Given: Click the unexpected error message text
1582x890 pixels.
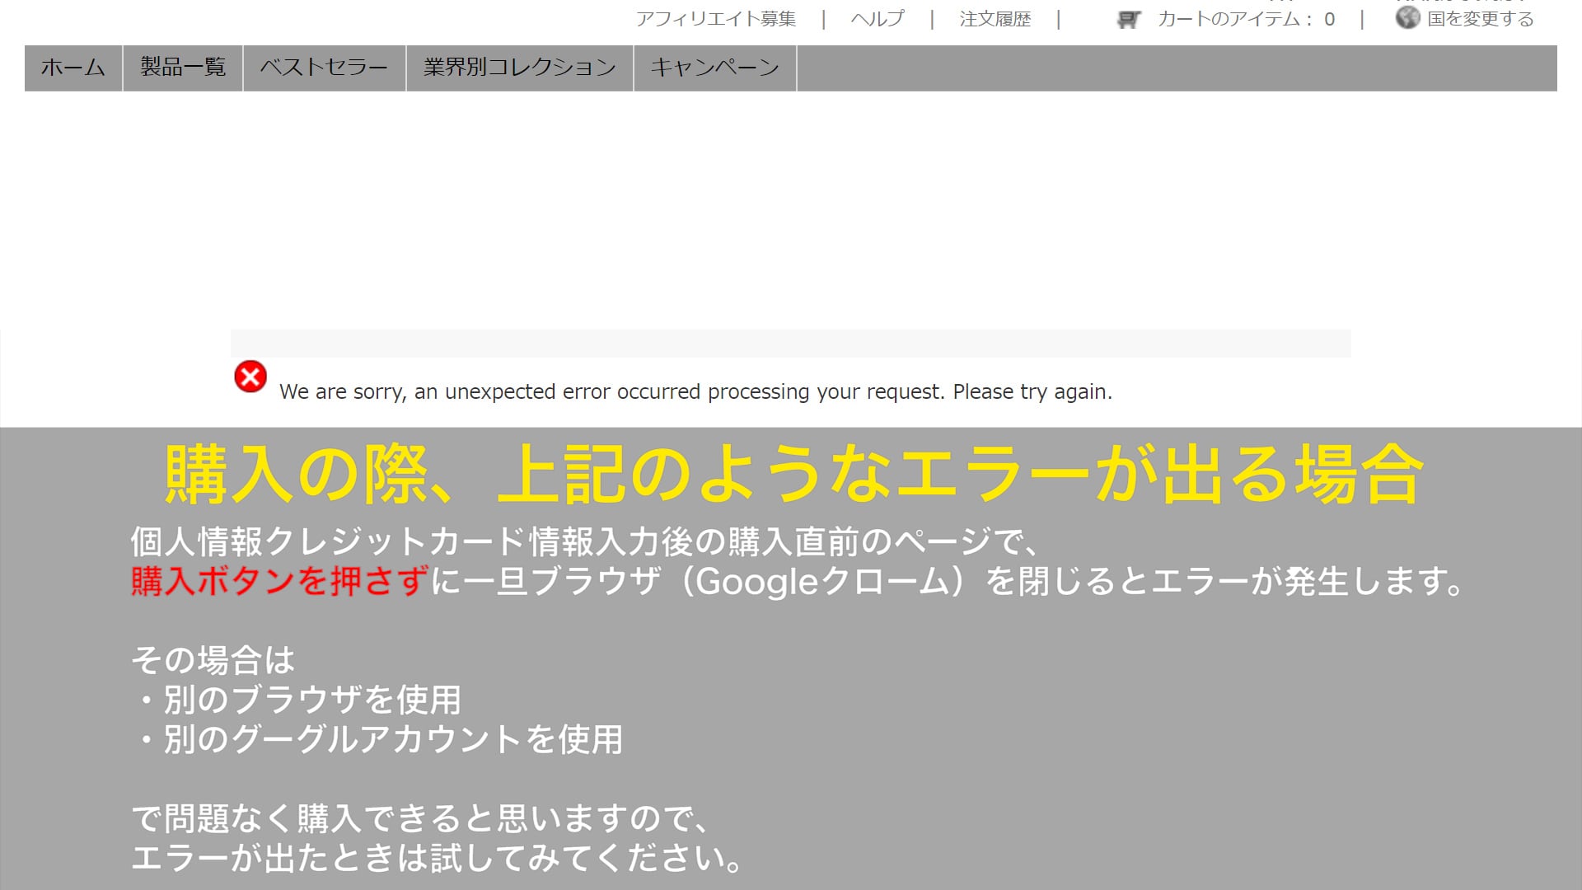Looking at the screenshot, I should coord(695,392).
